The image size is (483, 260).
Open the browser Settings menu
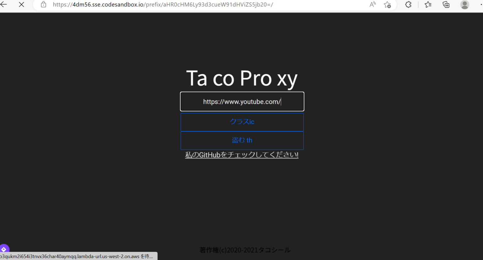click(481, 5)
